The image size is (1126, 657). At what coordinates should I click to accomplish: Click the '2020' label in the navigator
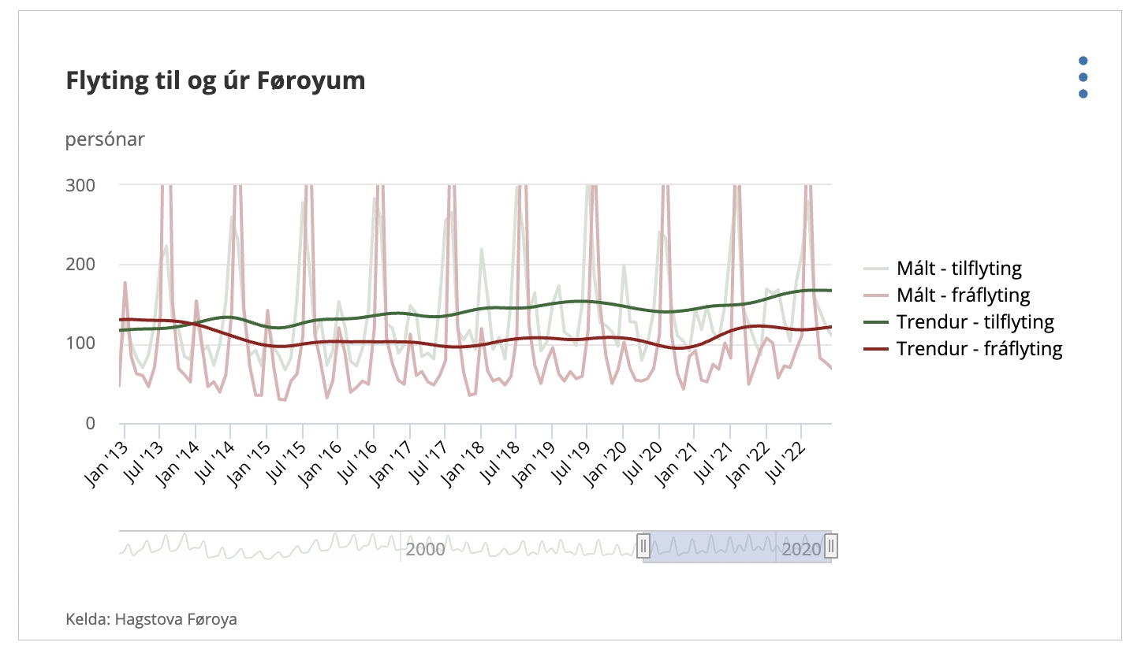coord(800,549)
